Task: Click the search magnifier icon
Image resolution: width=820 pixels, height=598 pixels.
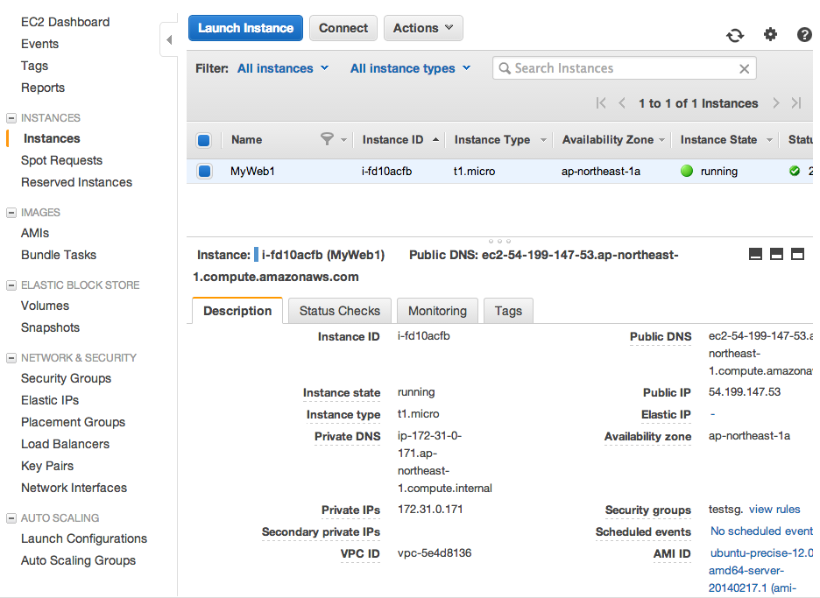Action: click(x=504, y=68)
